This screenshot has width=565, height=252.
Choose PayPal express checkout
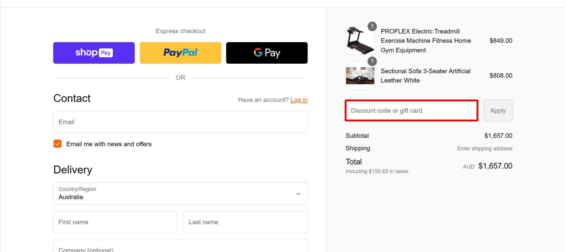point(180,53)
